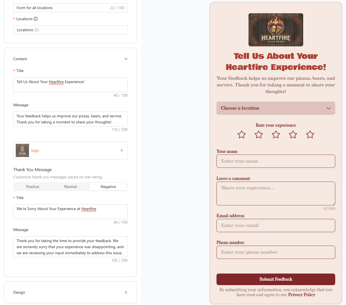Switch to the Positive thank you tab
The height and width of the screenshot is (305, 346).
(33, 187)
